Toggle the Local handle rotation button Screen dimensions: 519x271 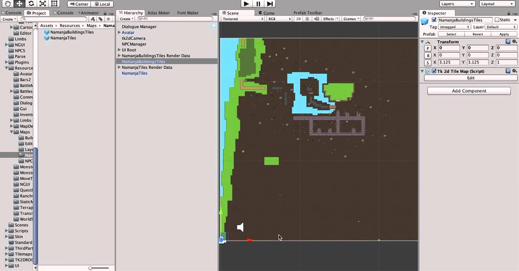(102, 4)
